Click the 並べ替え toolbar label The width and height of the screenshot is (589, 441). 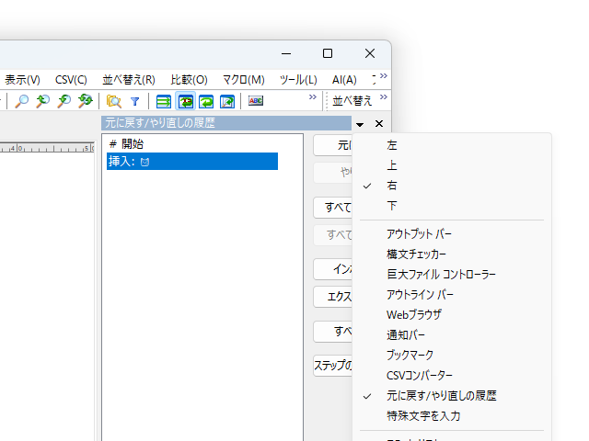click(x=352, y=101)
